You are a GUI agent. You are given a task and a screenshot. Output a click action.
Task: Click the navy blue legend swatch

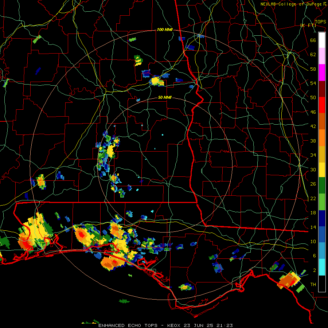[x=322, y=218]
